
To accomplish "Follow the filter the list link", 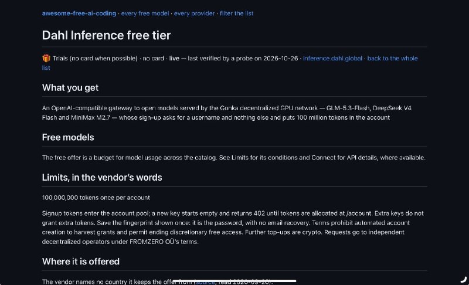I will 237,13.
